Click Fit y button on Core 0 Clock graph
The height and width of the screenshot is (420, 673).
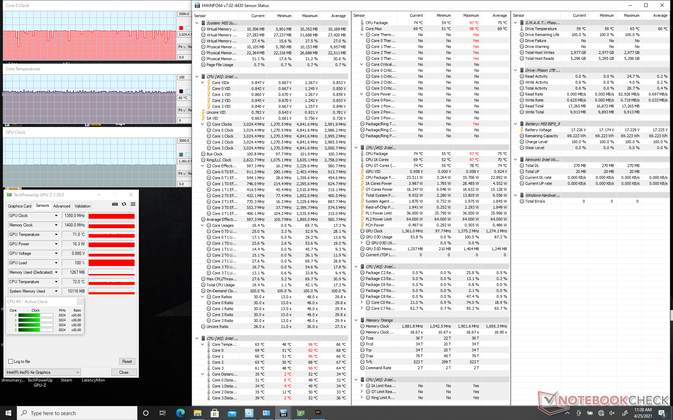coord(182,47)
